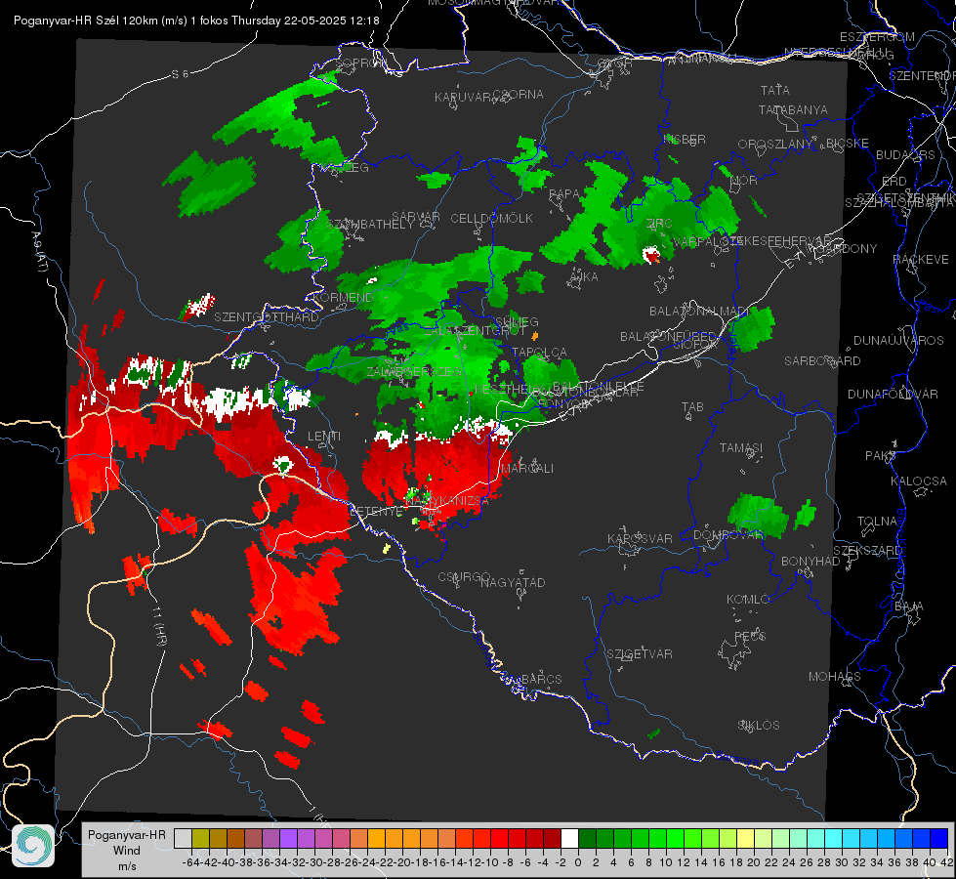Click the MOHACS city label
This screenshot has width=956, height=879.
pos(835,677)
